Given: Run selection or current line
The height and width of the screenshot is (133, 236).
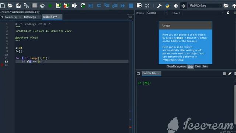Looking at the screenshot, I should (74, 6).
